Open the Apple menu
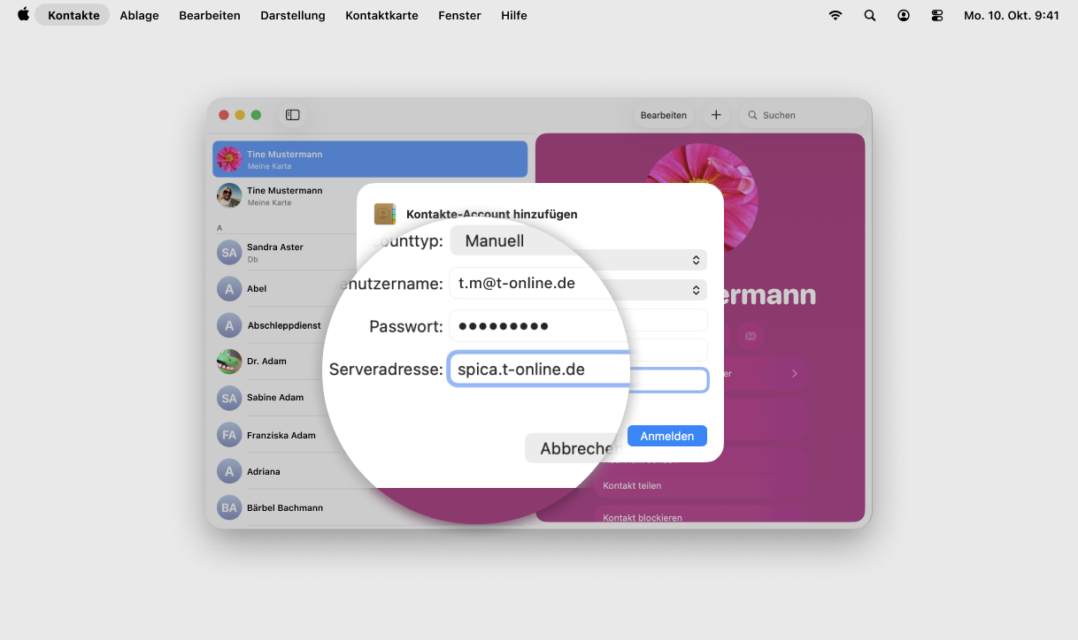This screenshot has width=1078, height=640. (23, 15)
